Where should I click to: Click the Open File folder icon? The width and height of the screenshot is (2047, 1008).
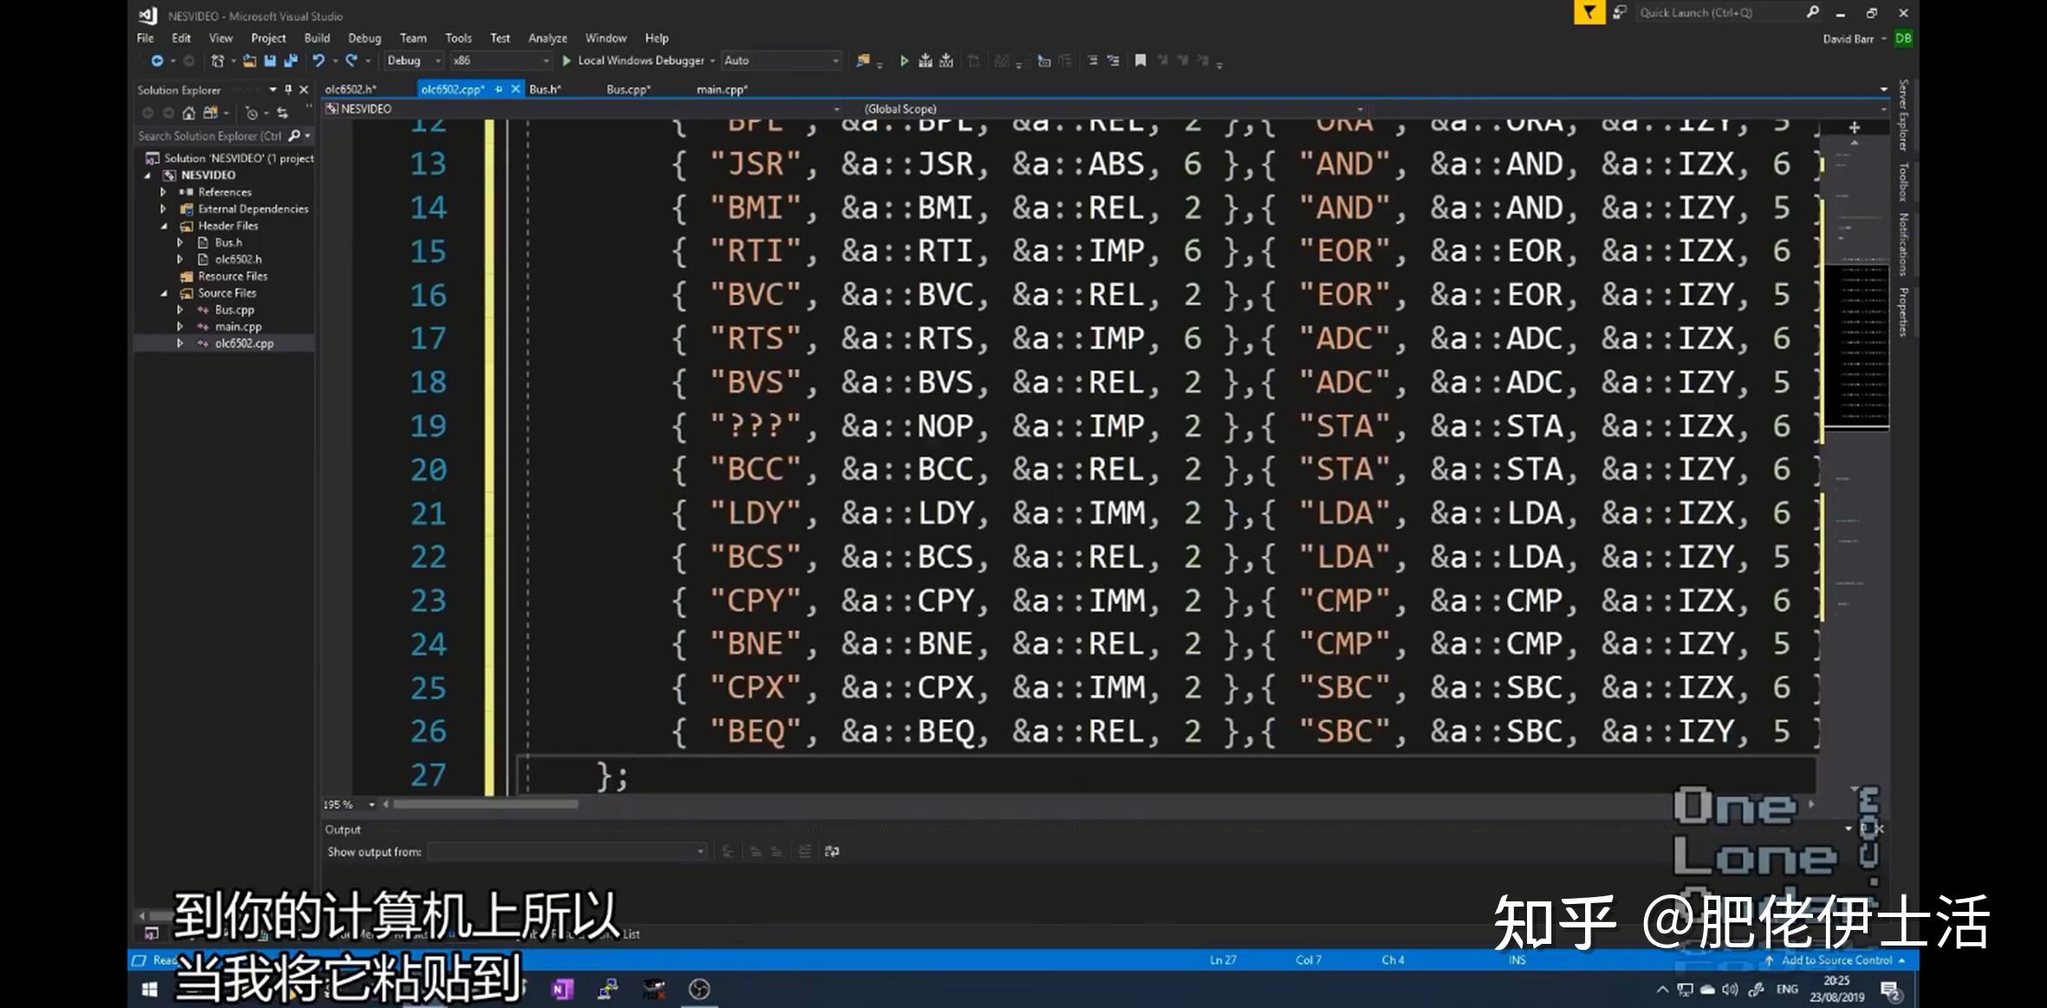(250, 61)
